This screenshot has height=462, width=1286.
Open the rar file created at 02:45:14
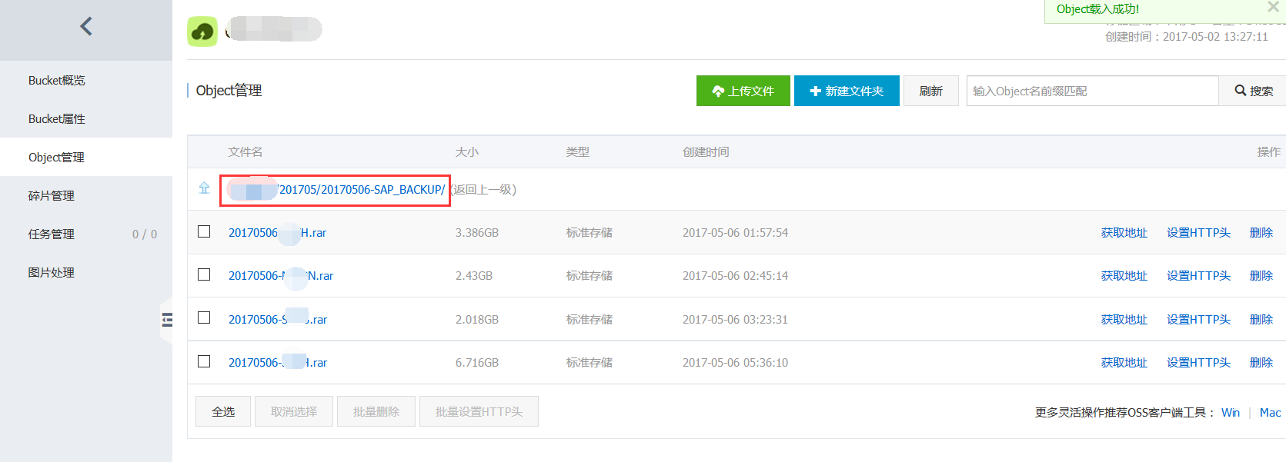(x=281, y=276)
